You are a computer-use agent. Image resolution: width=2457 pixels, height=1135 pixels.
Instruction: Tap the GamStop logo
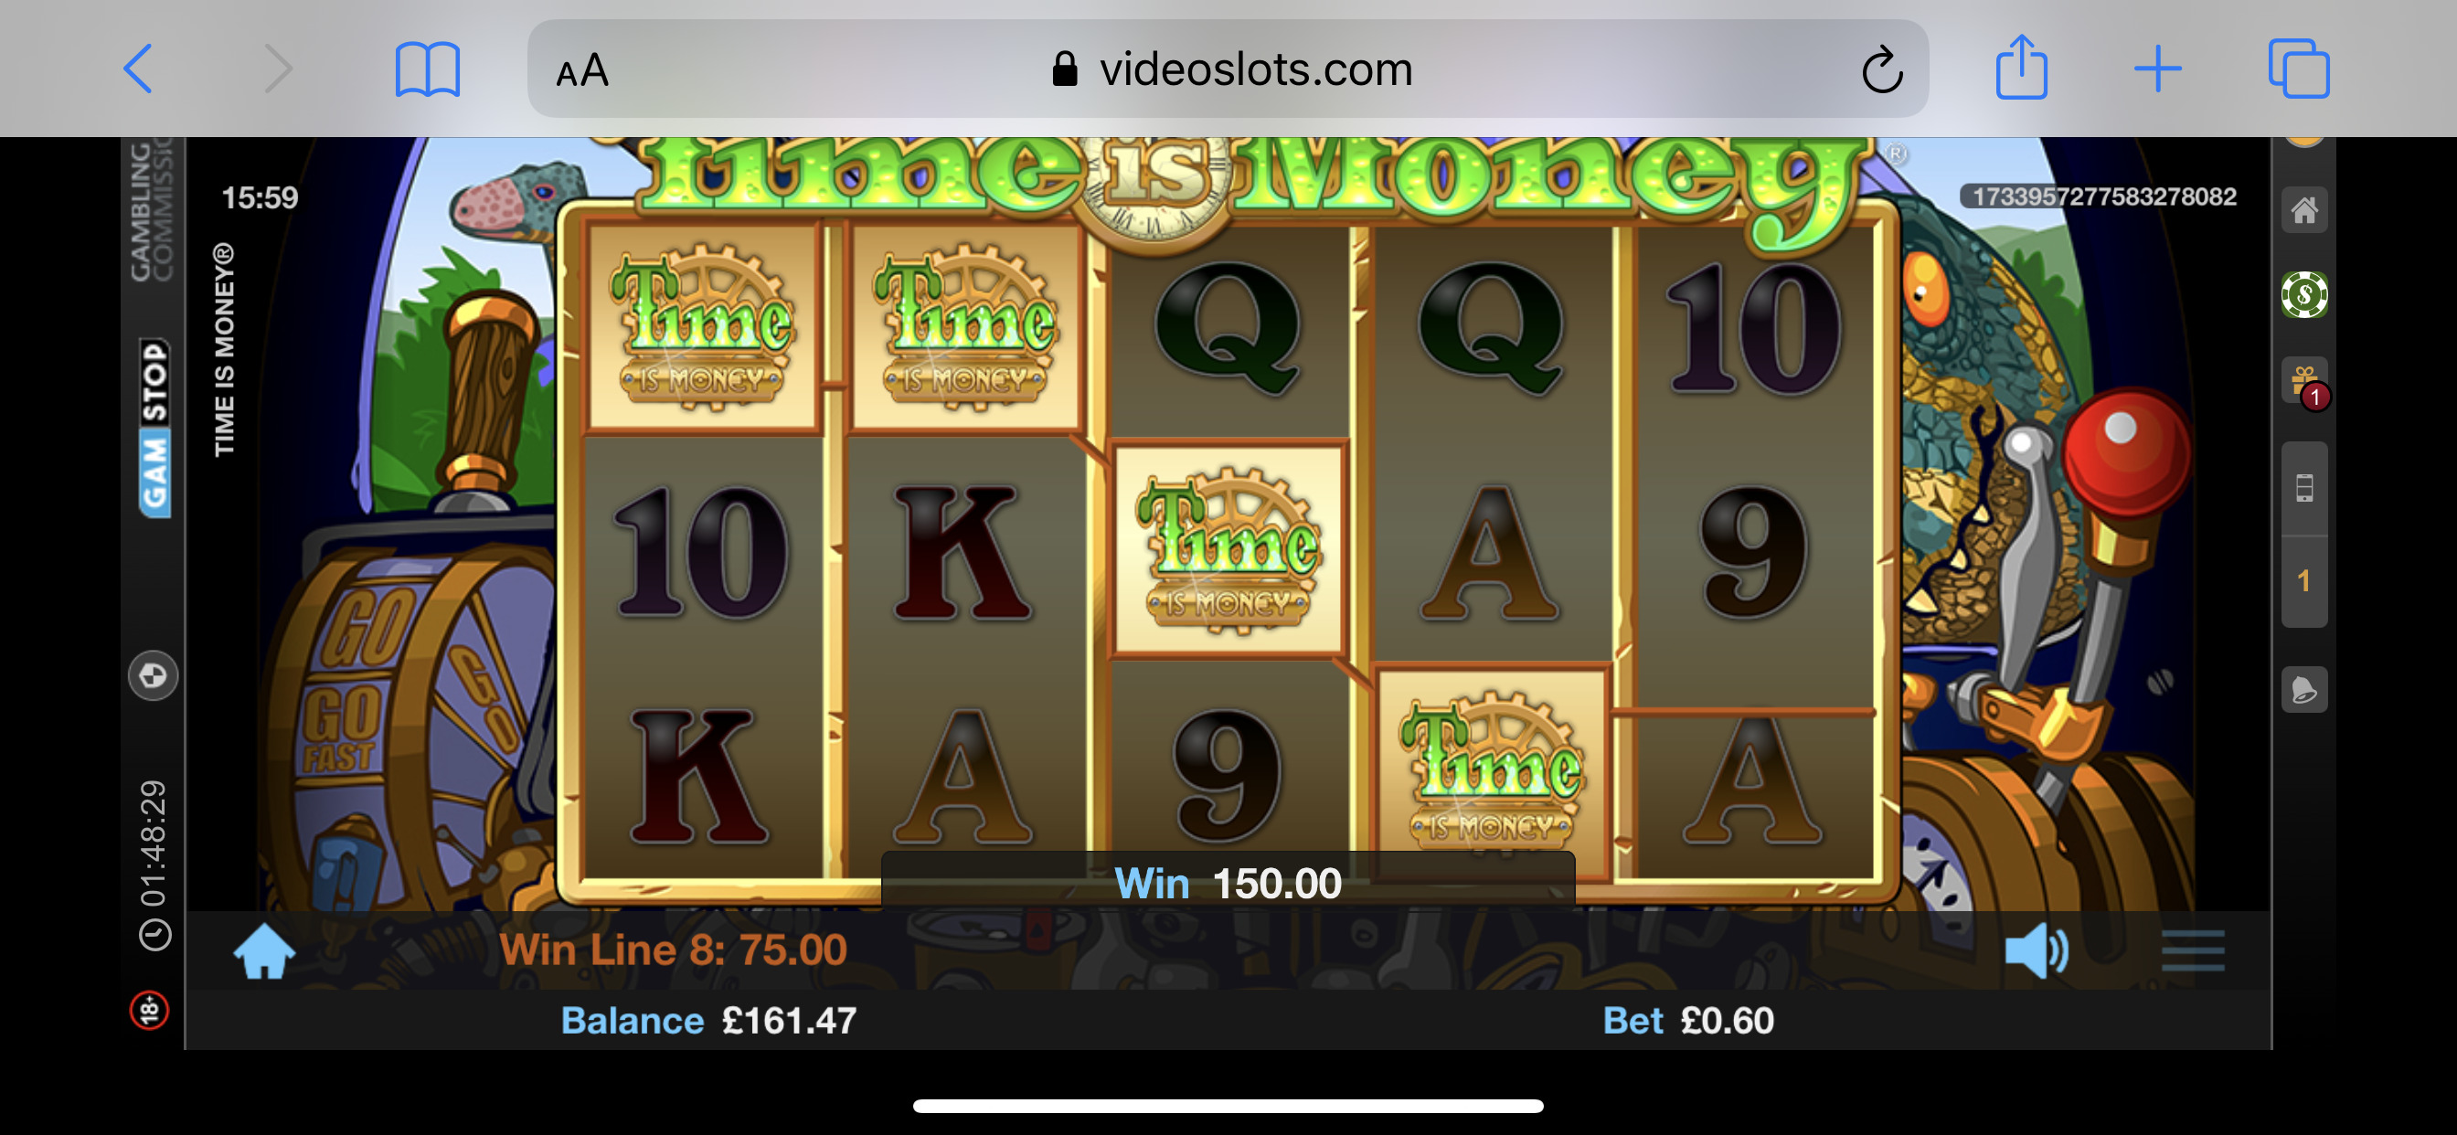[x=154, y=428]
